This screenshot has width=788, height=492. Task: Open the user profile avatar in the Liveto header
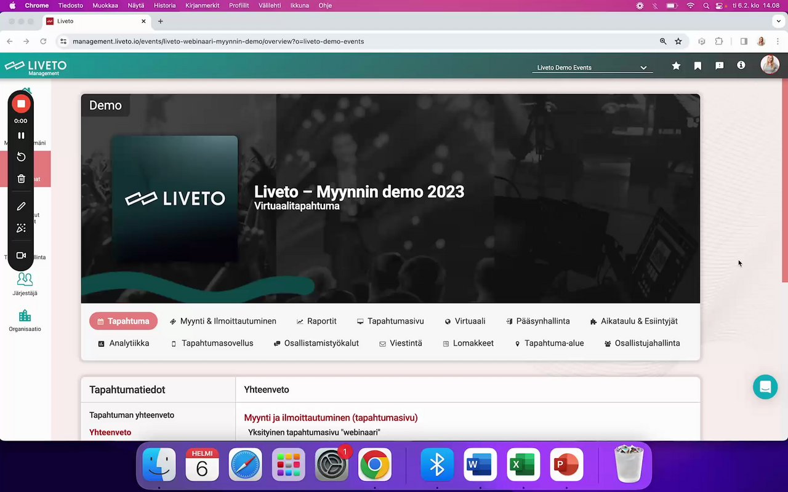click(770, 65)
